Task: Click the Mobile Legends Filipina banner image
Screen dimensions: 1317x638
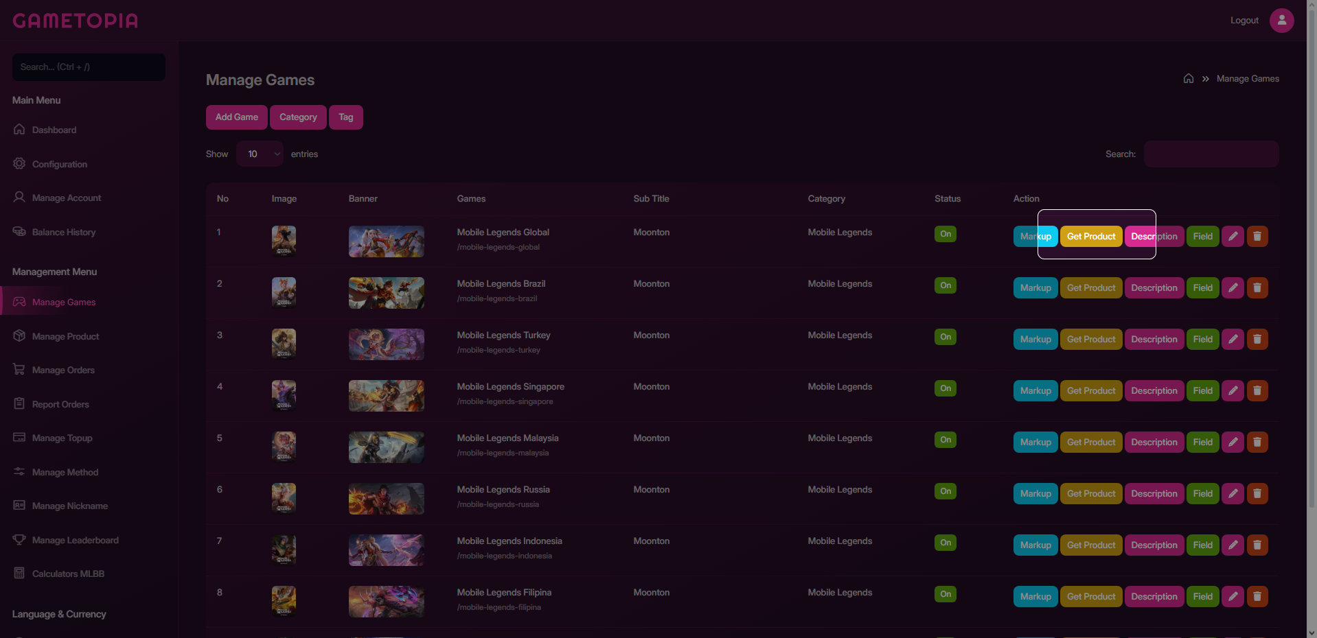Action: coord(387,602)
